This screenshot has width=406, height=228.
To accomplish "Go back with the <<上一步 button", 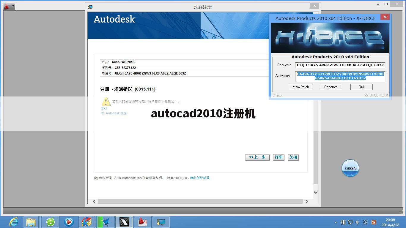I will (x=257, y=157).
